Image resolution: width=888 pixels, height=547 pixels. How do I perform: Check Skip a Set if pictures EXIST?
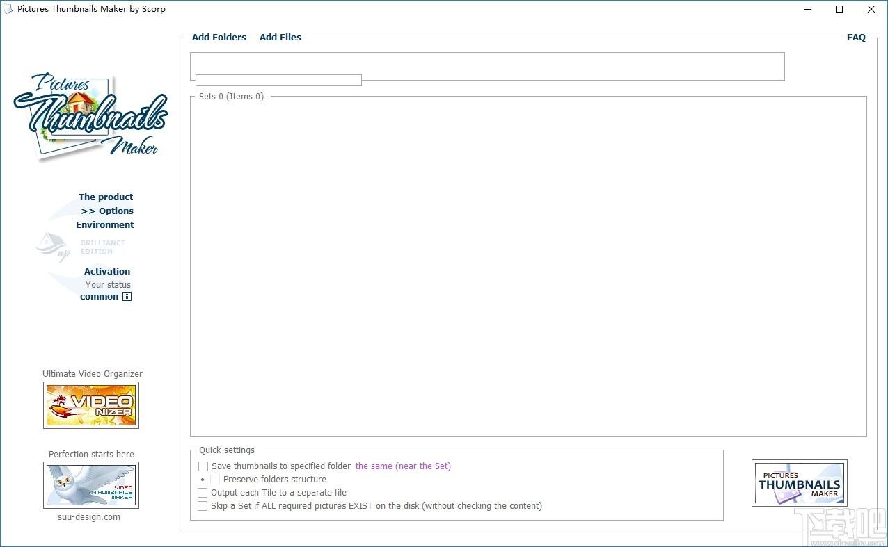[x=203, y=506]
